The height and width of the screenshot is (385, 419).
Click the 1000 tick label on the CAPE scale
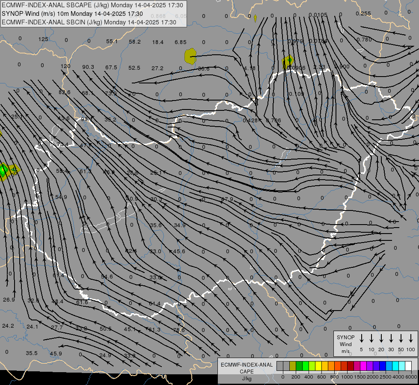(x=347, y=377)
